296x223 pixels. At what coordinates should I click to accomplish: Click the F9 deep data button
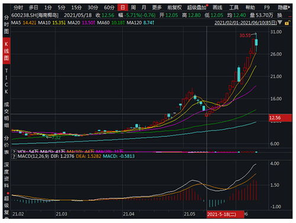pyautogui.click(x=267, y=8)
